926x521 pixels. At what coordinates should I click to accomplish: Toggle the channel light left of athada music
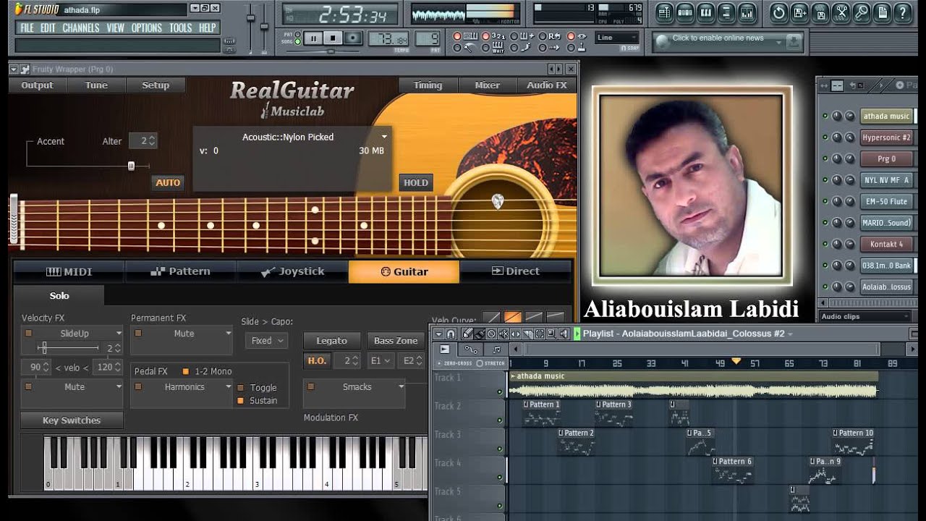(825, 116)
